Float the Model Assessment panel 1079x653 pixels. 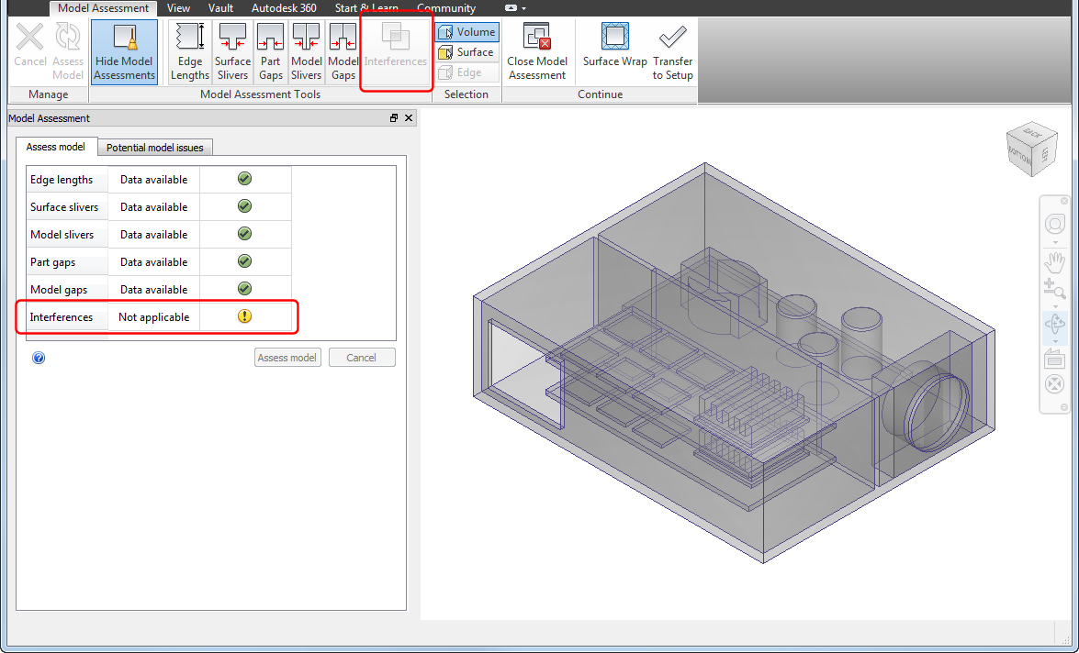pos(394,118)
